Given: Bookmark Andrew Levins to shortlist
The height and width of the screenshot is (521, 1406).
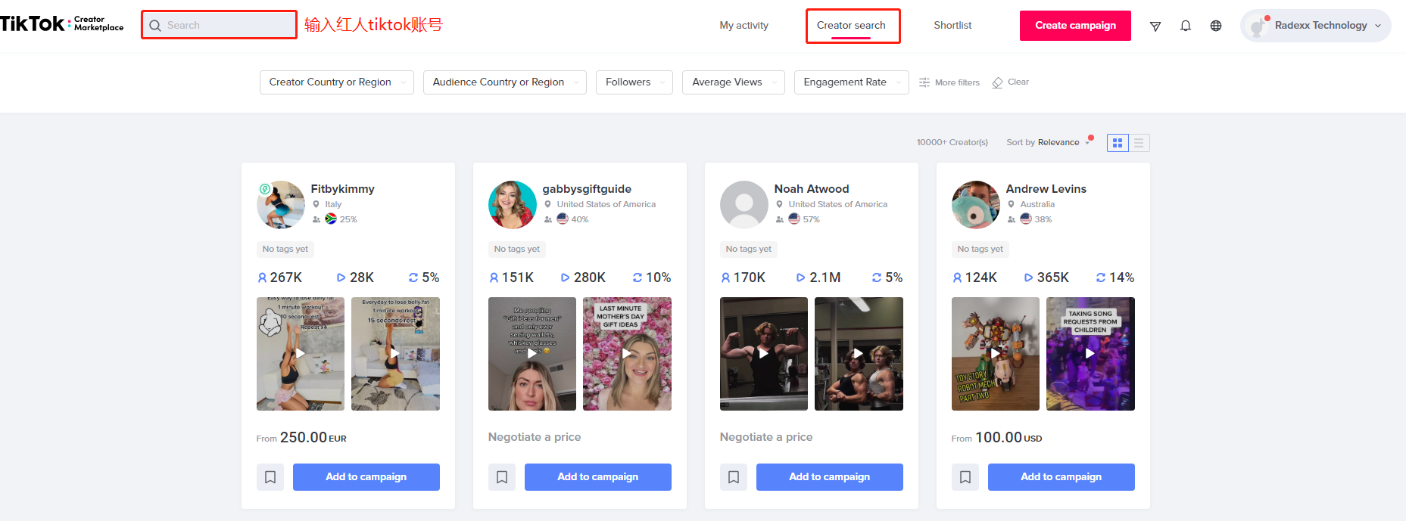Looking at the screenshot, I should [965, 477].
